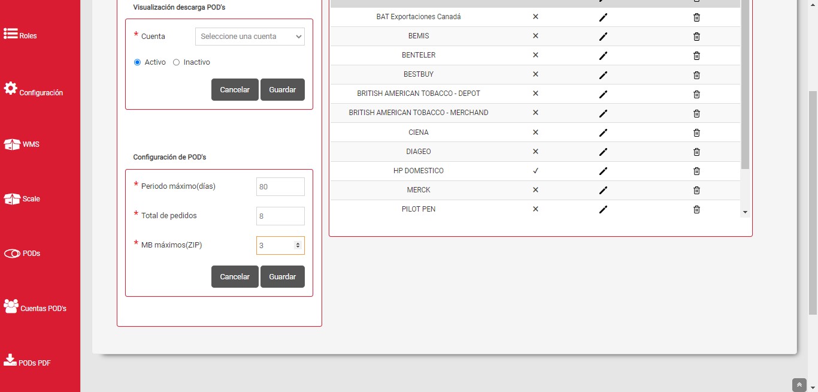Click the Periodo máximo(días) input field
Screen dimensions: 818x392
point(280,187)
